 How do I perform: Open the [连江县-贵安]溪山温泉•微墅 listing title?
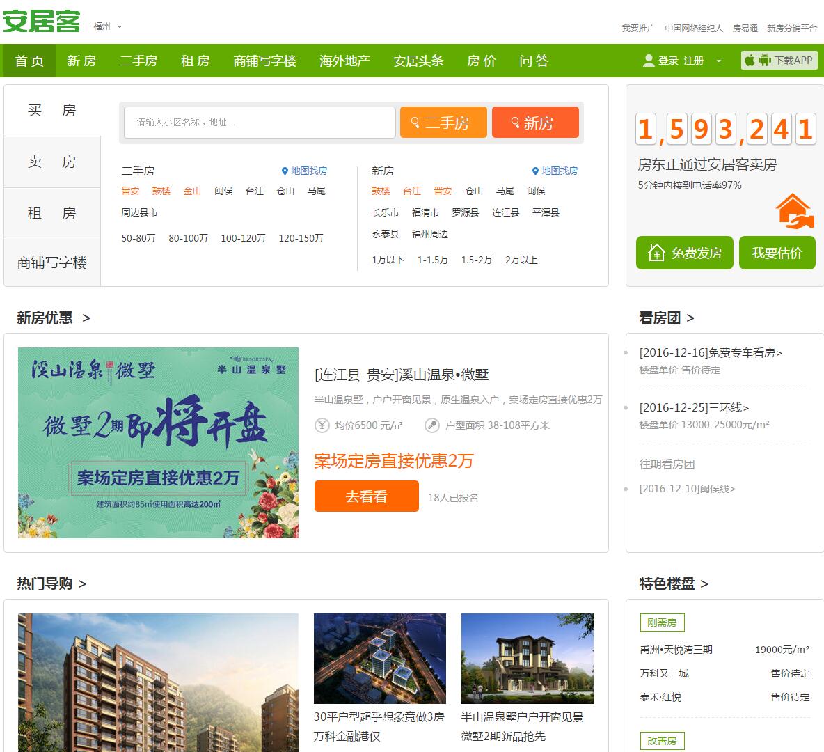[402, 375]
